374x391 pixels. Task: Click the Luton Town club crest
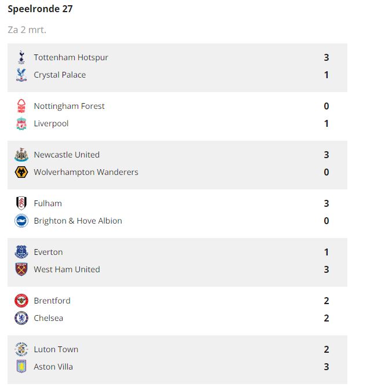(21, 349)
